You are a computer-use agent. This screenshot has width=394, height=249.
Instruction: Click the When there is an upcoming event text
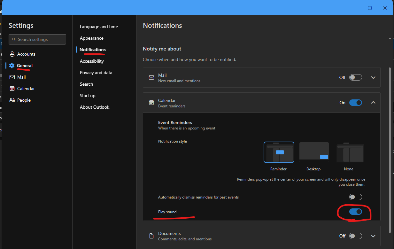(x=187, y=128)
